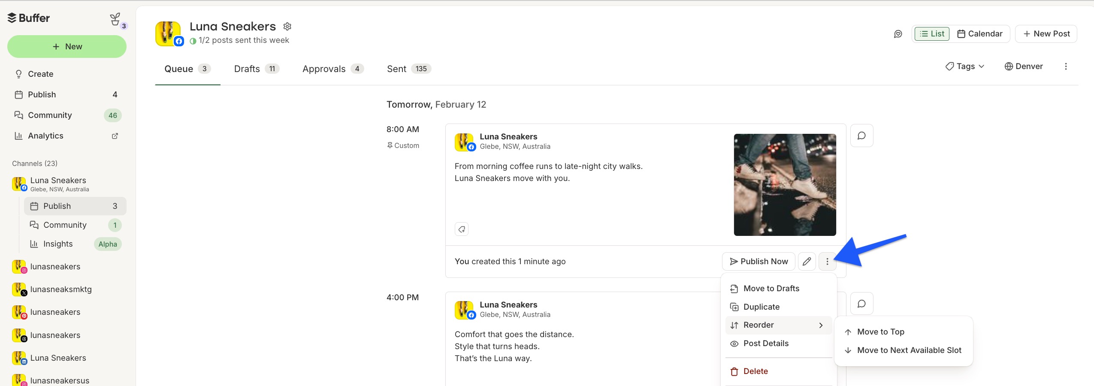Edit the morning coffee post with pencil icon

(806, 261)
